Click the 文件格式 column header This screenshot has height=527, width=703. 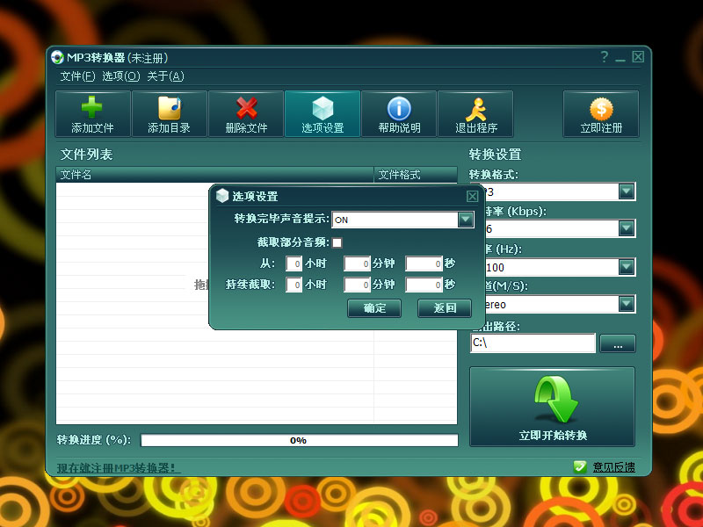pos(416,174)
